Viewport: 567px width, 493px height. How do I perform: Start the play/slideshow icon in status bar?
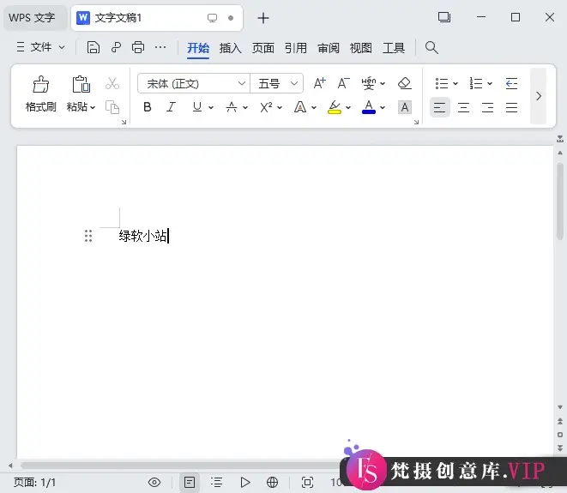[x=244, y=482]
